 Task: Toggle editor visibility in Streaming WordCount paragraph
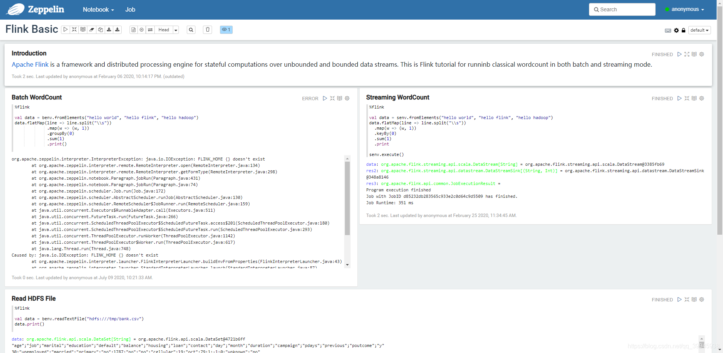687,98
